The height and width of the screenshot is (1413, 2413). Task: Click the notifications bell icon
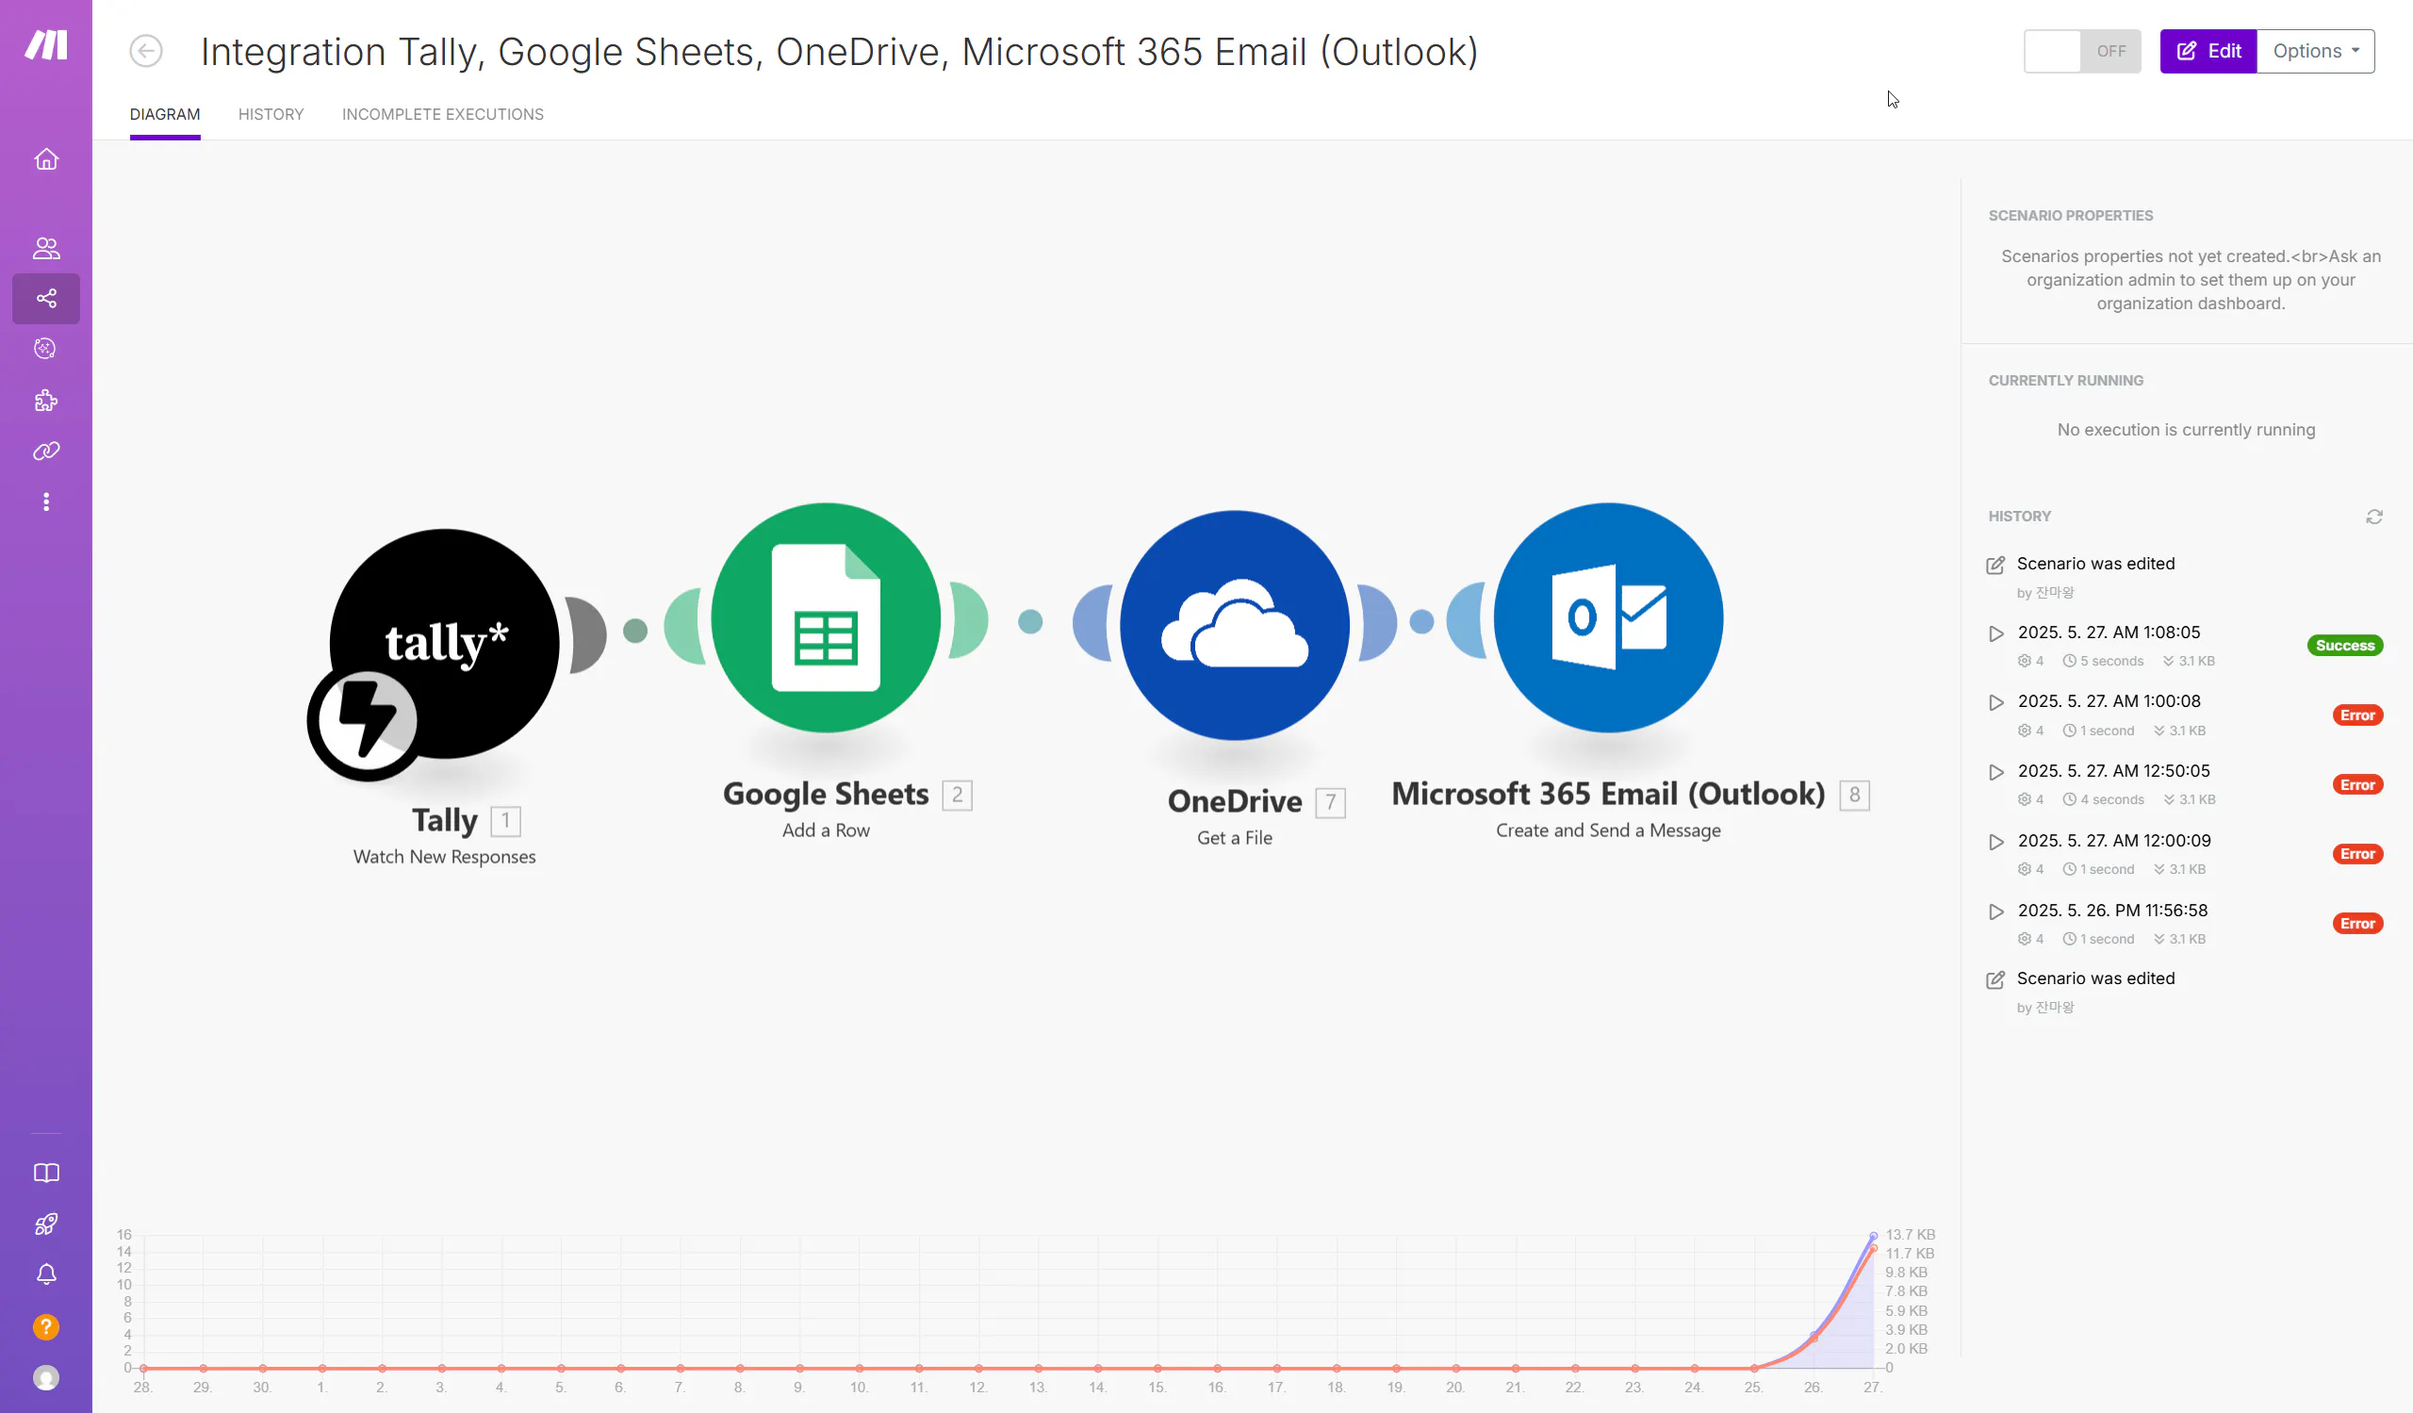[46, 1274]
